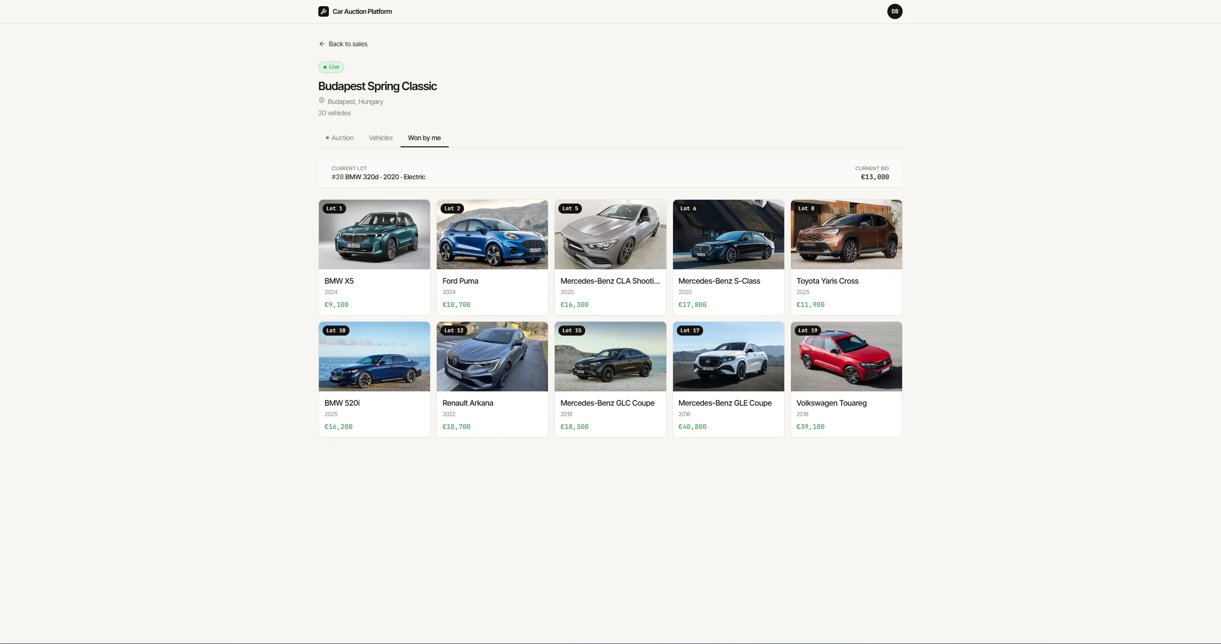The width and height of the screenshot is (1221, 644).
Task: Click the €18,300 price
Action: coord(574,427)
